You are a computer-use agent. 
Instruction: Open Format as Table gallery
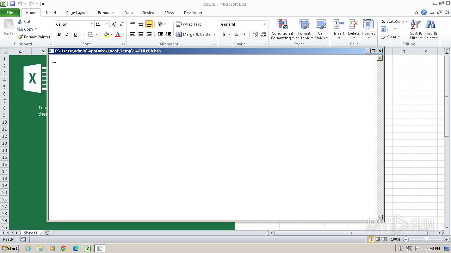coord(304,30)
